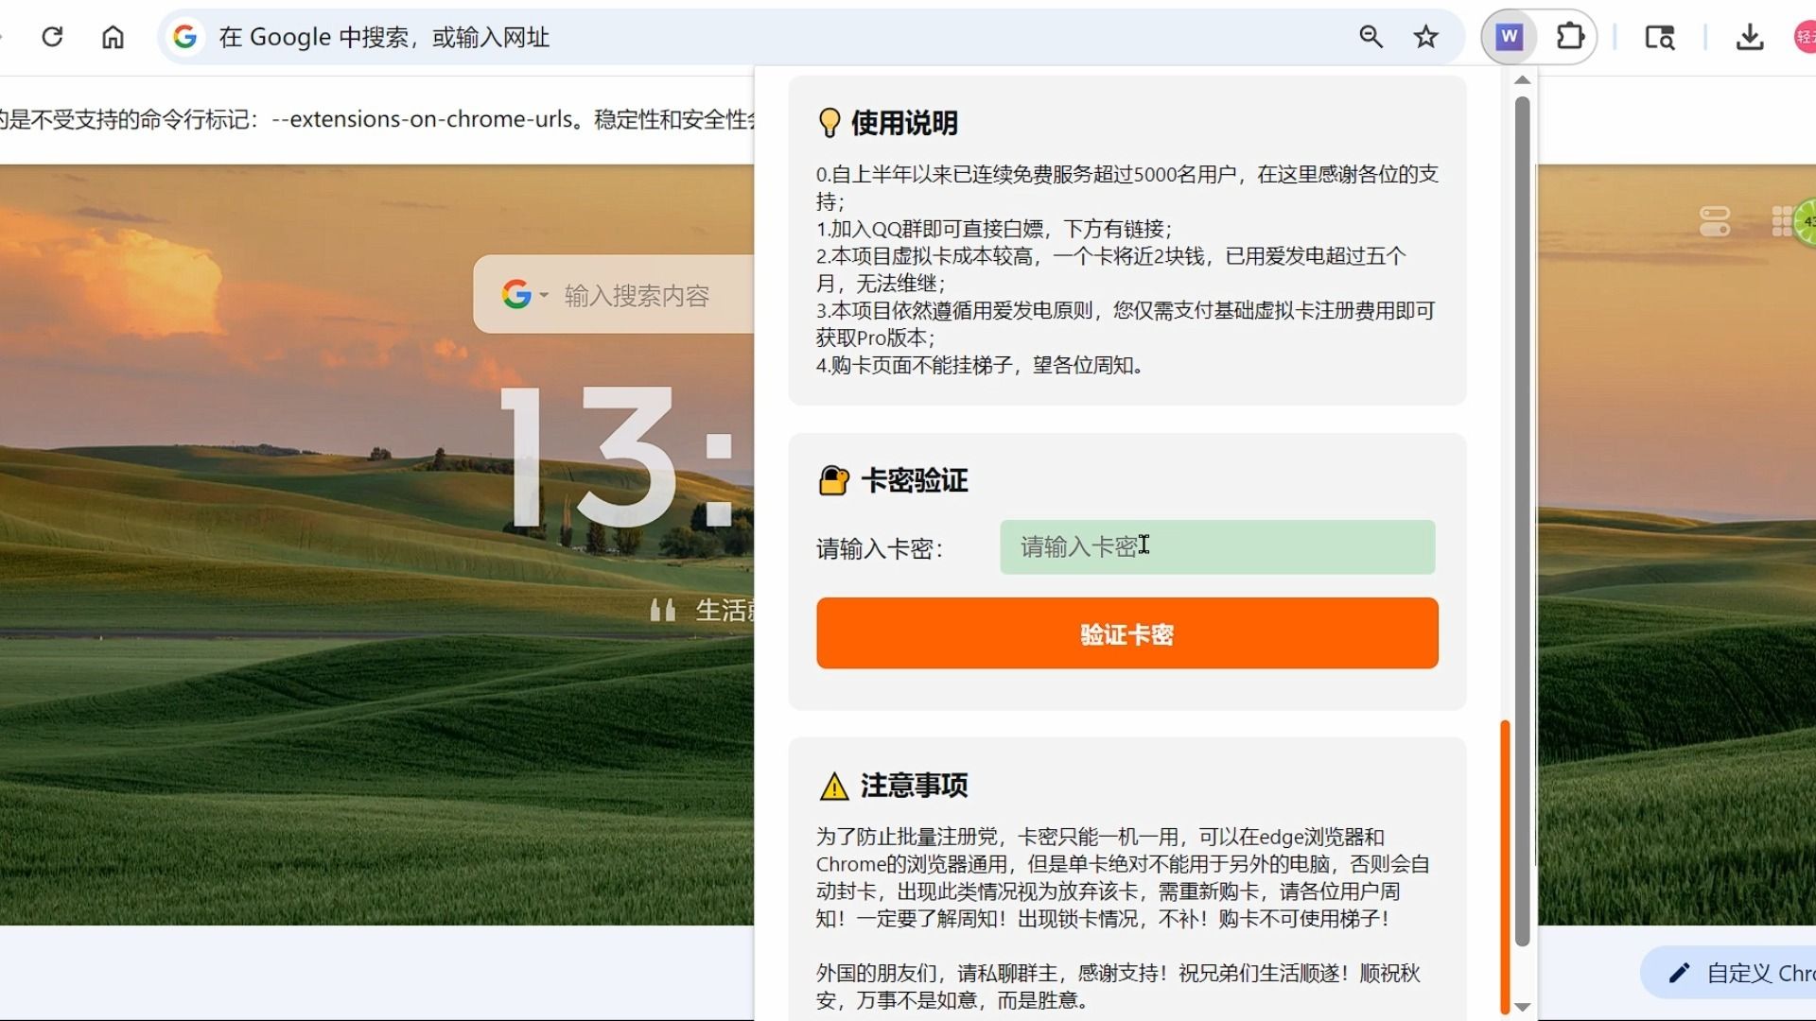Click the purple W extension icon

click(1509, 37)
